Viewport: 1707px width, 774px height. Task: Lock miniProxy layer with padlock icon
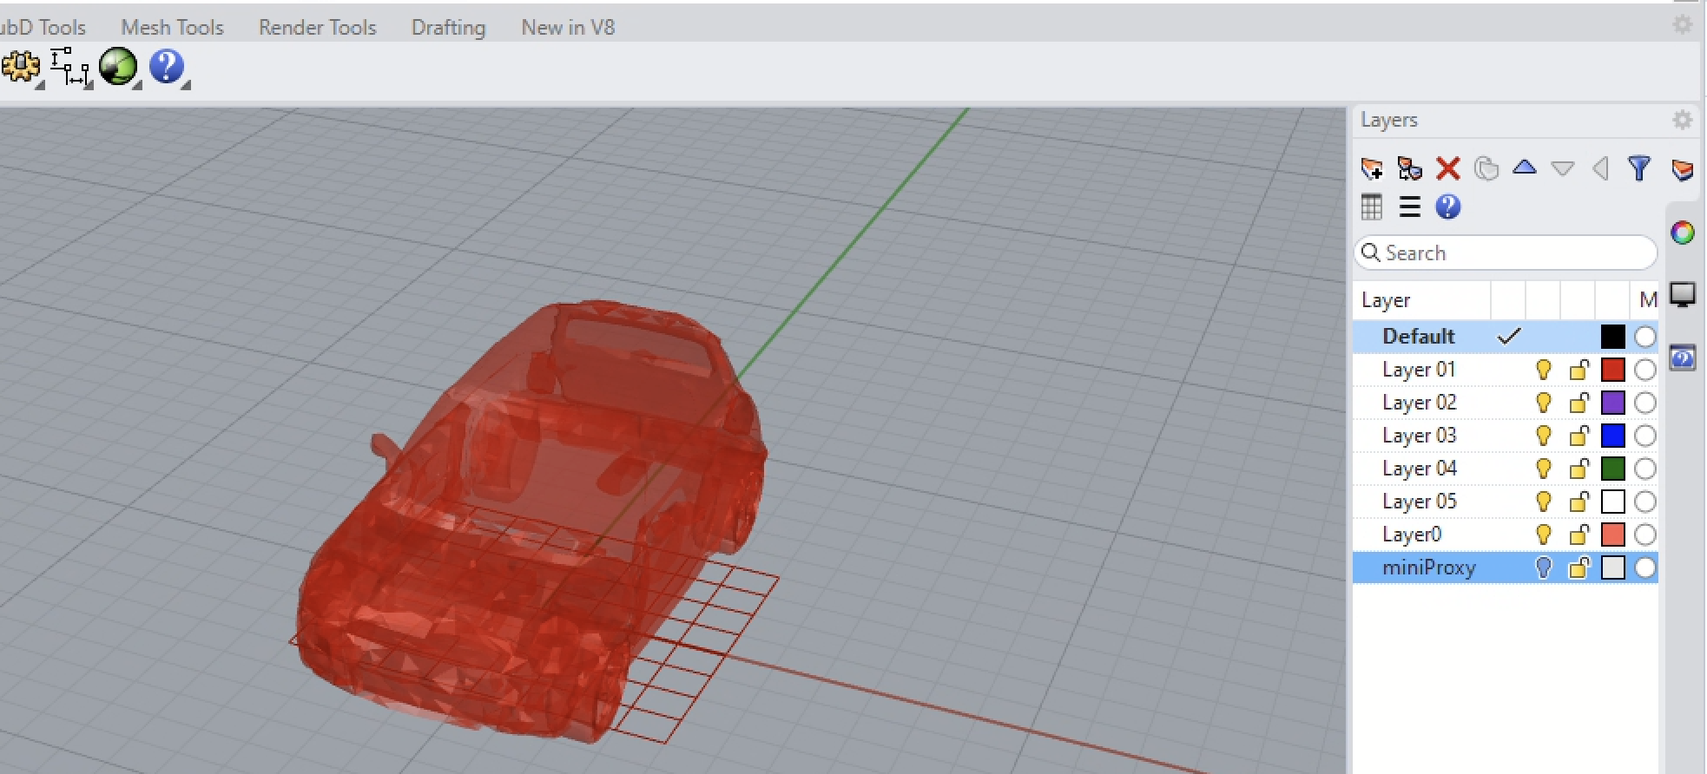1578,567
